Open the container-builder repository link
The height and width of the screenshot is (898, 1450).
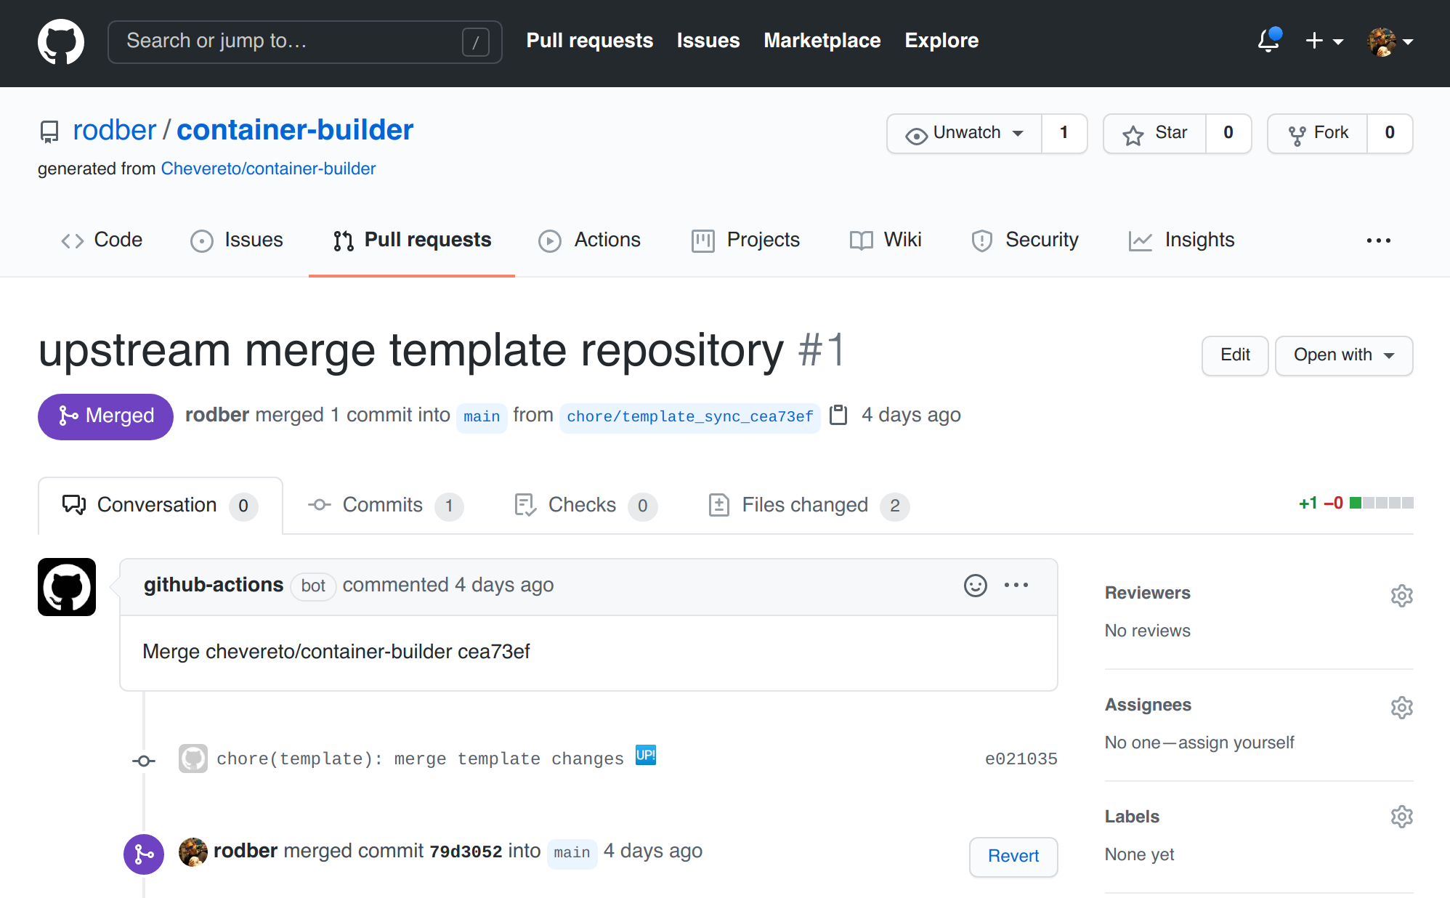(295, 130)
